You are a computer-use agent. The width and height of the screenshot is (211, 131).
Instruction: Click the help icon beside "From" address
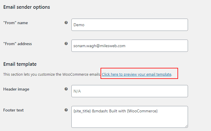66,44
